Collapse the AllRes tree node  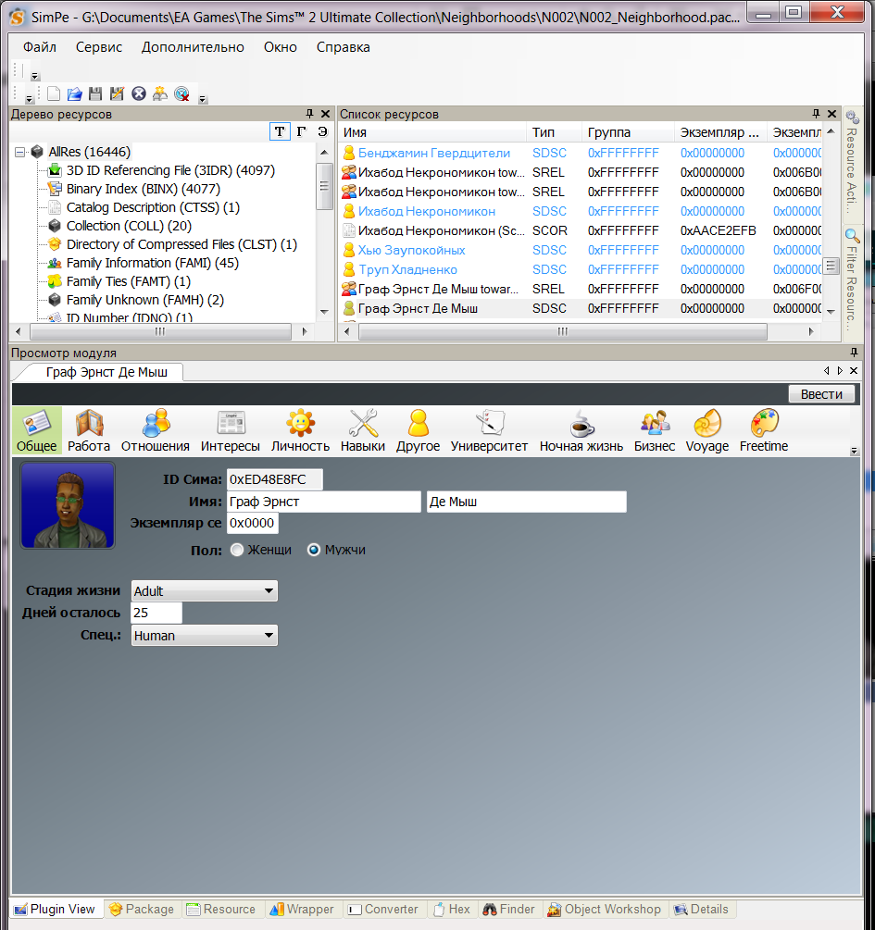[x=19, y=152]
